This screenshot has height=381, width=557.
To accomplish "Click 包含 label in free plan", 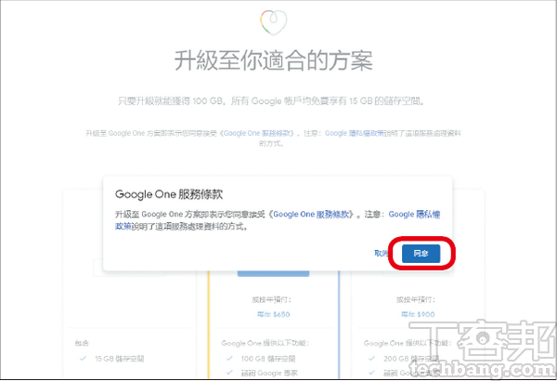I will coord(82,343).
